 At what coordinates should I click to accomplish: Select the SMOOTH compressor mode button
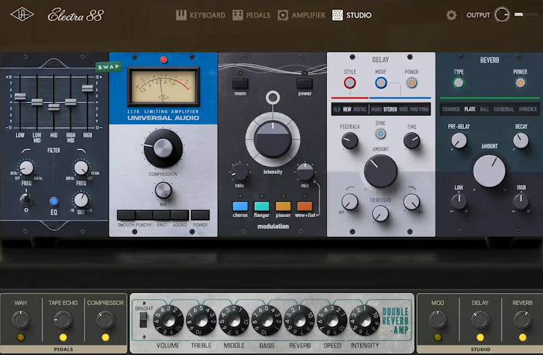coord(126,215)
